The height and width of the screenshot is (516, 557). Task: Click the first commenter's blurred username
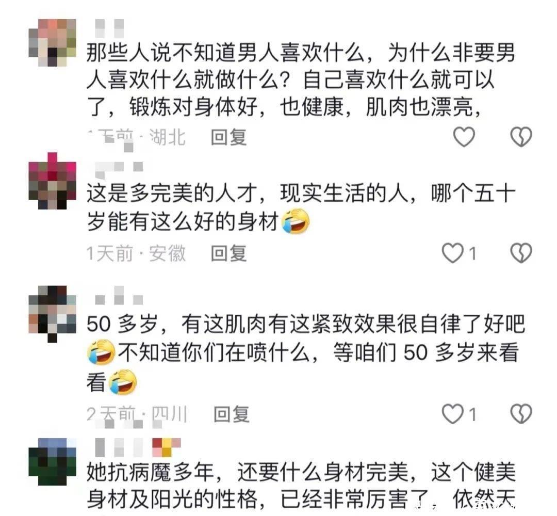point(109,28)
